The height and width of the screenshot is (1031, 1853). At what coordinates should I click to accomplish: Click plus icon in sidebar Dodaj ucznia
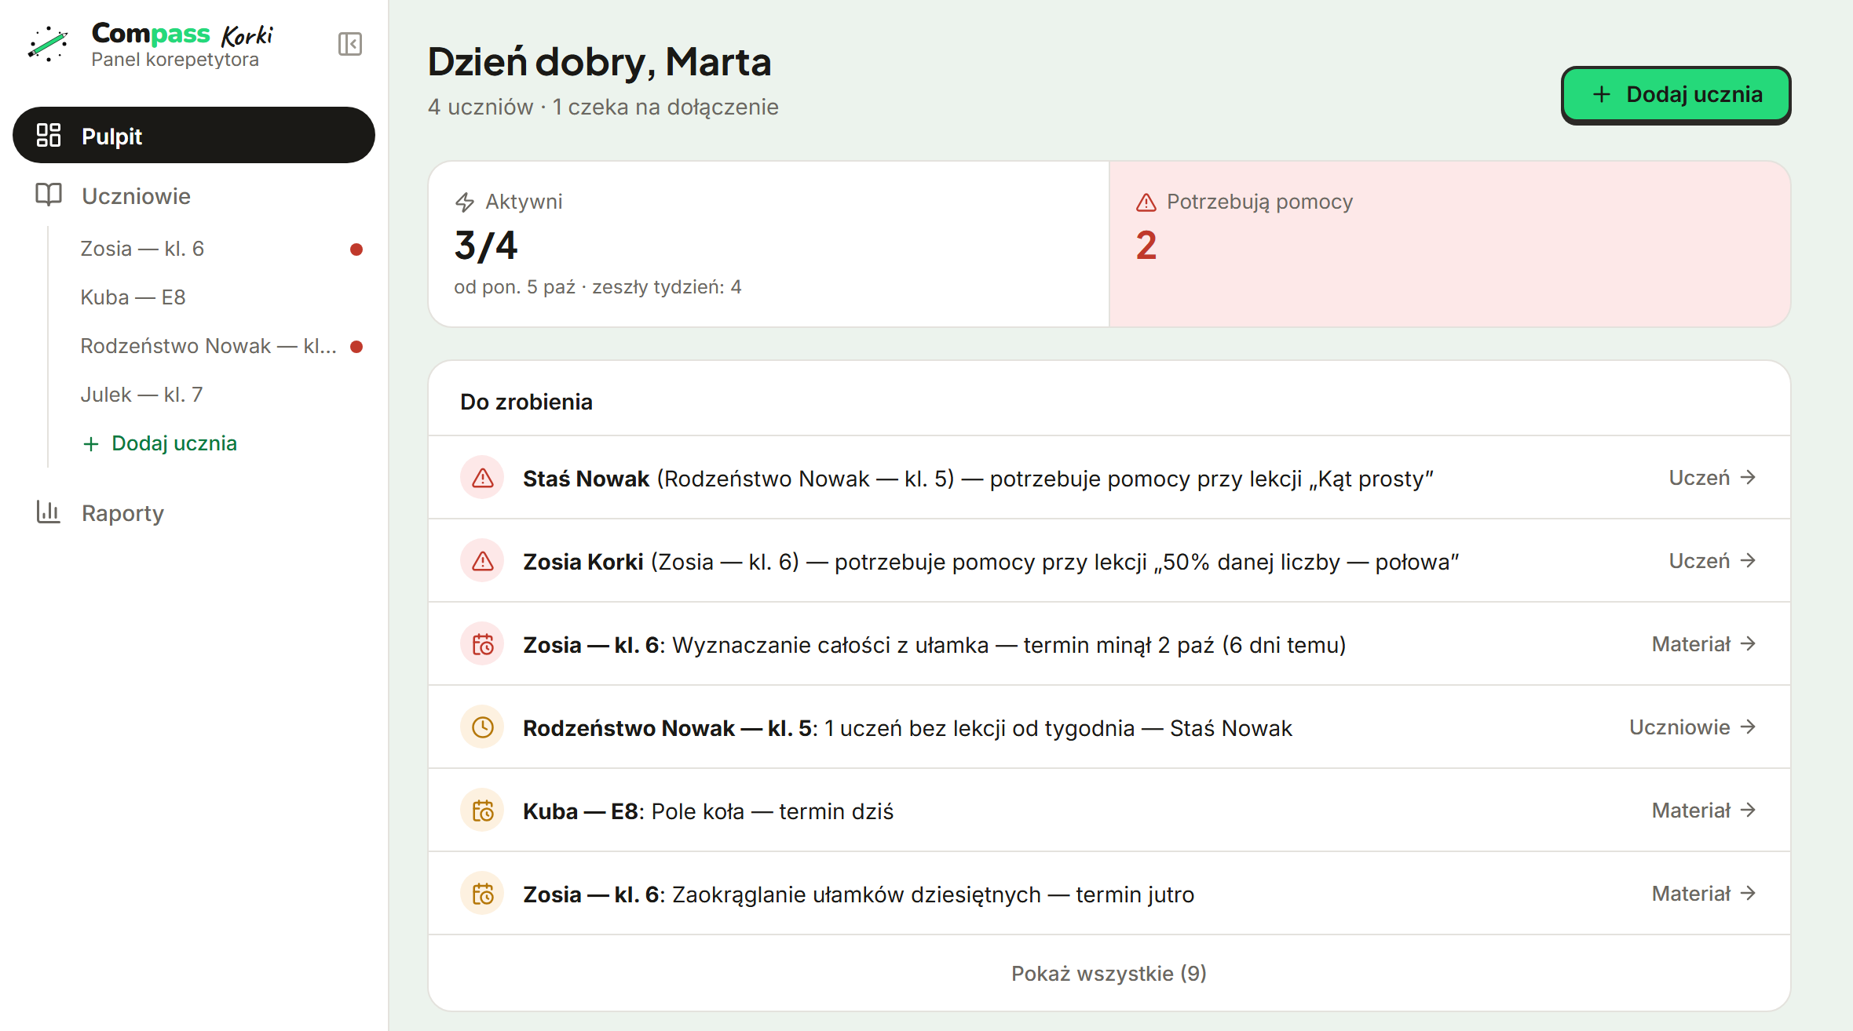point(91,444)
